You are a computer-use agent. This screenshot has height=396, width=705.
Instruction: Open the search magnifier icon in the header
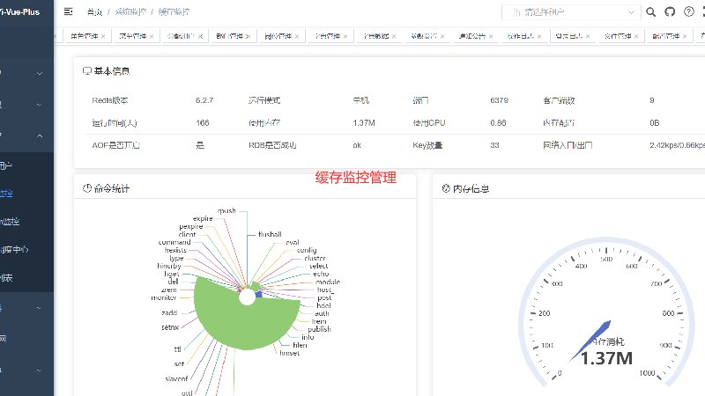click(650, 12)
